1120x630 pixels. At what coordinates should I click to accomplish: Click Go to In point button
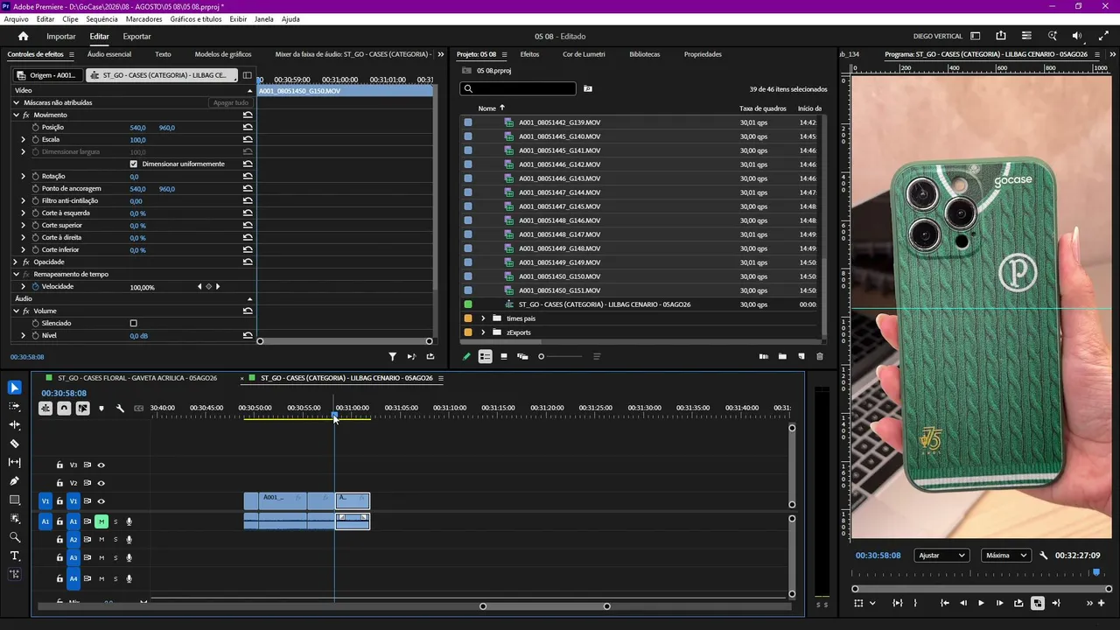pos(944,603)
